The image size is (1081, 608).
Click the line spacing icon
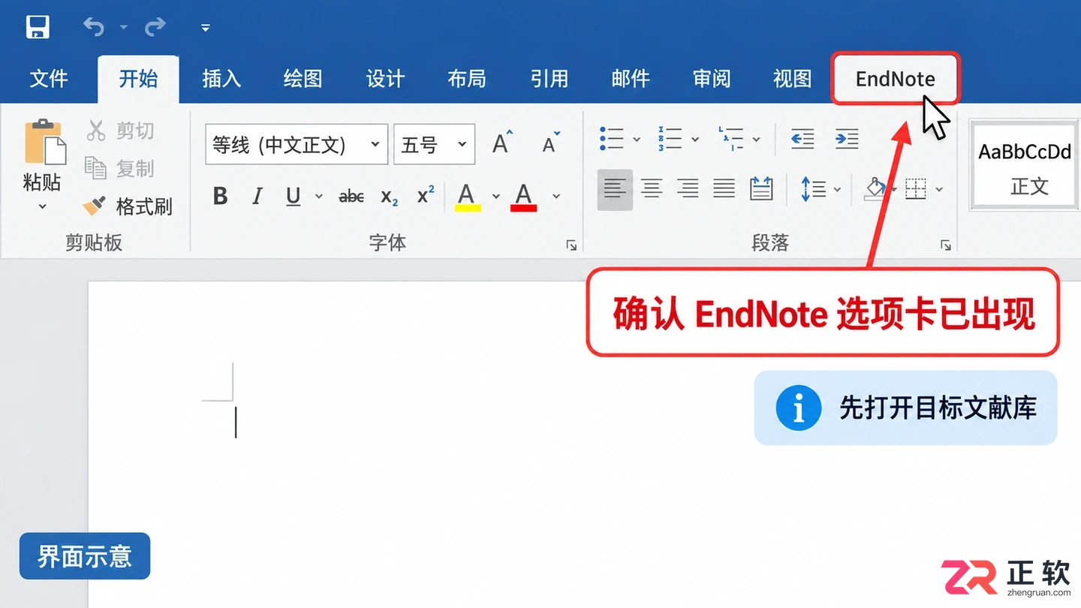click(x=814, y=189)
